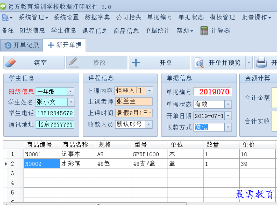Open 批量操作 dropdown menu
This screenshot has width=277, height=205.
(256, 17)
